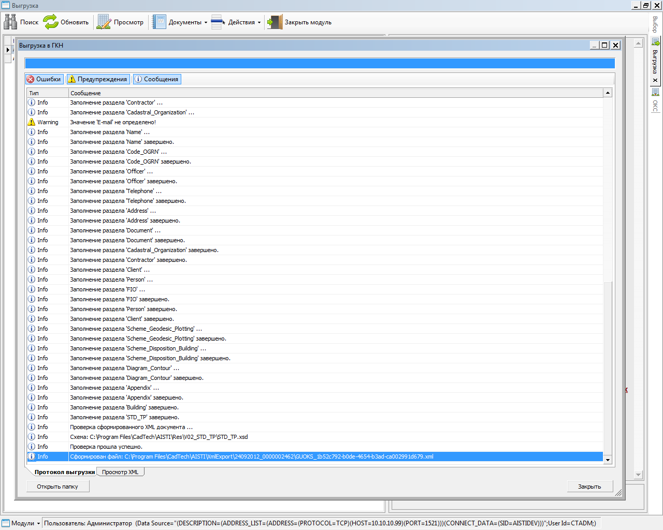This screenshot has height=530, width=663.
Task: Close the Выгрузка side tab with X
Action: click(x=655, y=80)
